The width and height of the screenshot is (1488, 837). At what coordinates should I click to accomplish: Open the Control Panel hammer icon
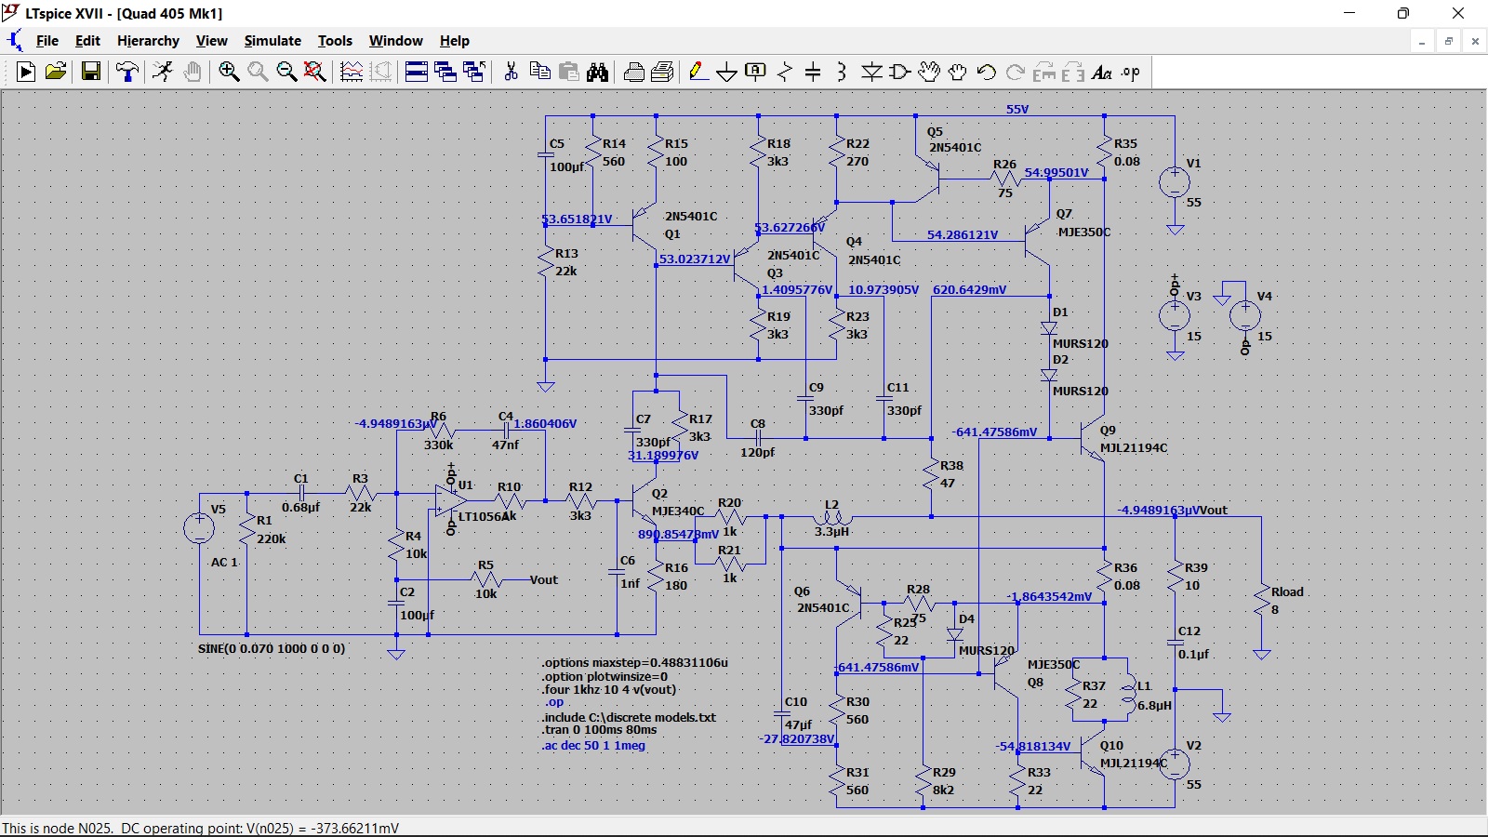click(x=127, y=72)
